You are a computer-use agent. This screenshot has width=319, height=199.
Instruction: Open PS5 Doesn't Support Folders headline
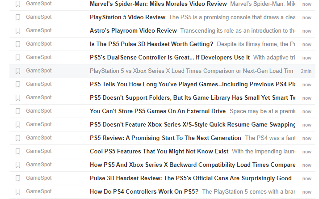(x=193, y=98)
